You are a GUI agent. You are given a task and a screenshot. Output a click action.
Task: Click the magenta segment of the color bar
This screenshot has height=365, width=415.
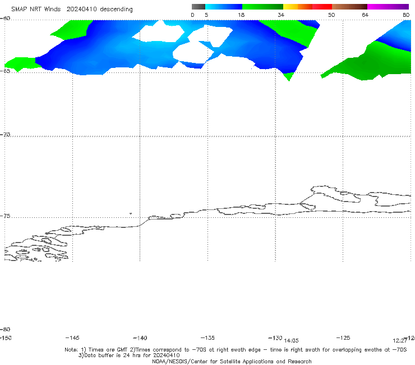(388, 7)
